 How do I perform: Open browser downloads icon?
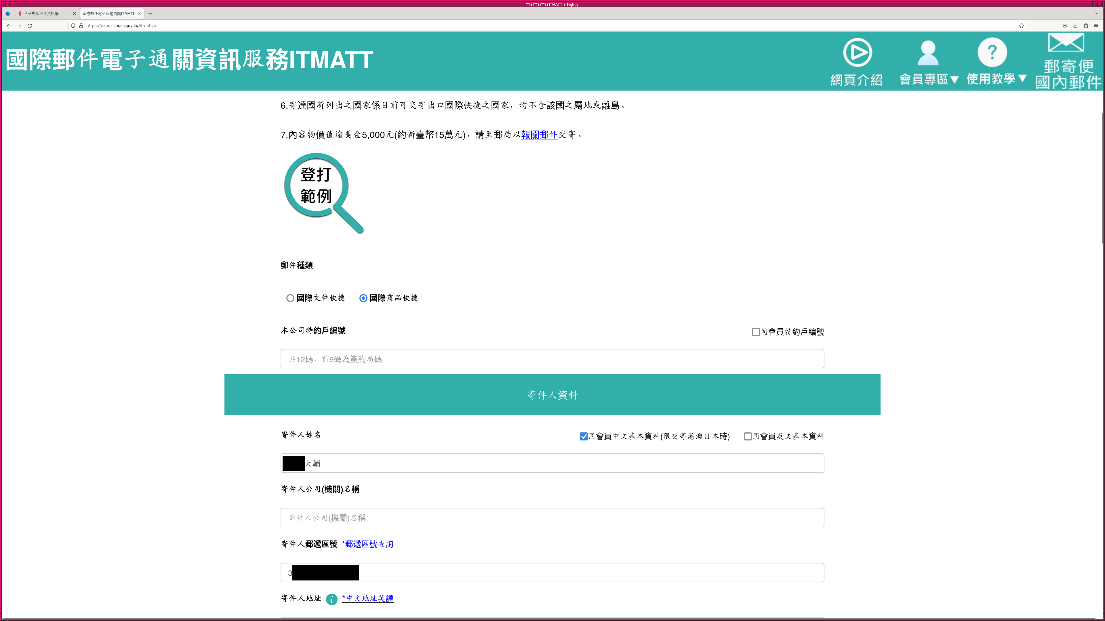point(1075,26)
